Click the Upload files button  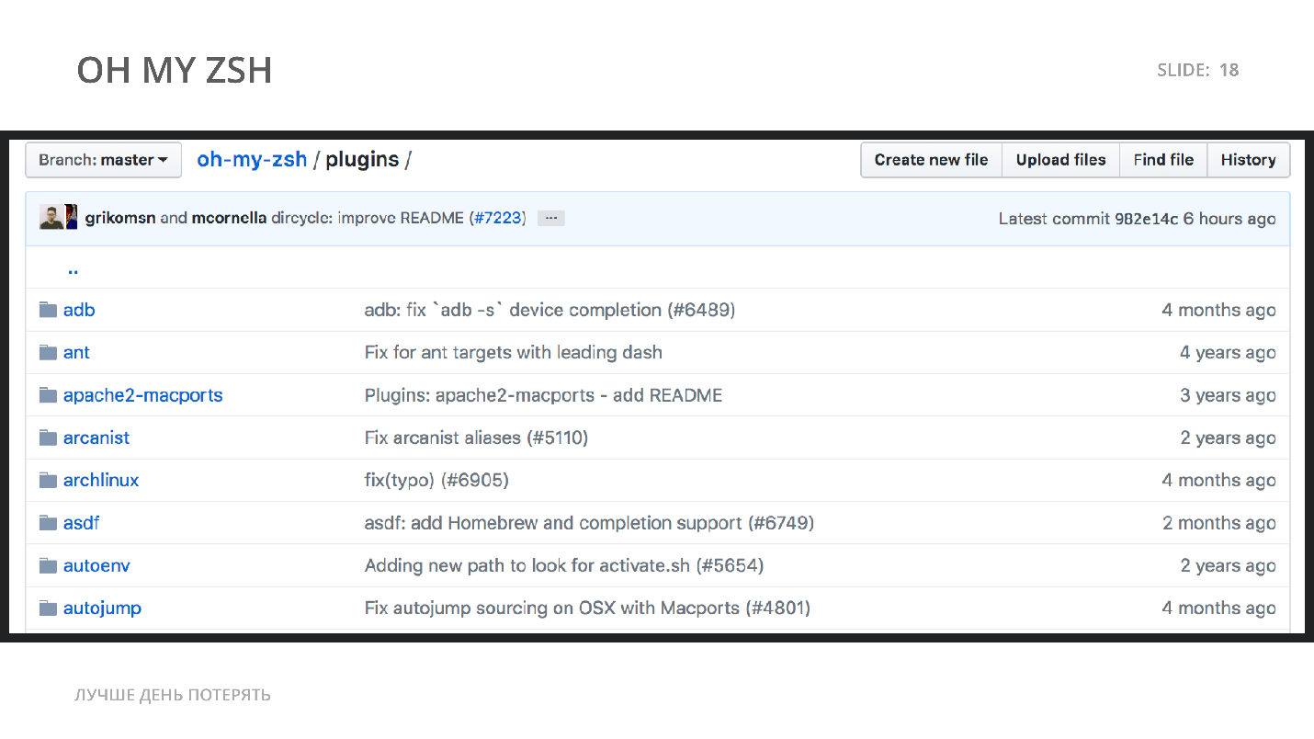pos(1060,160)
